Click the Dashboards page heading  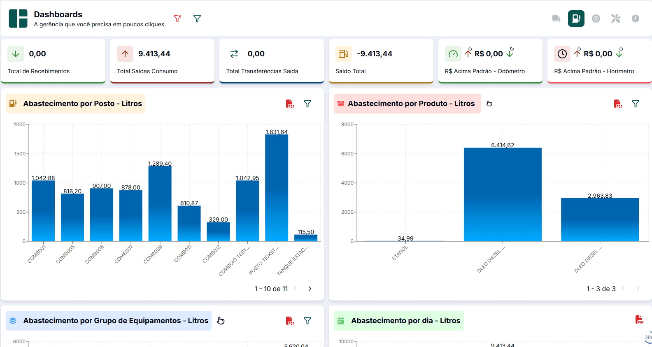click(x=58, y=14)
